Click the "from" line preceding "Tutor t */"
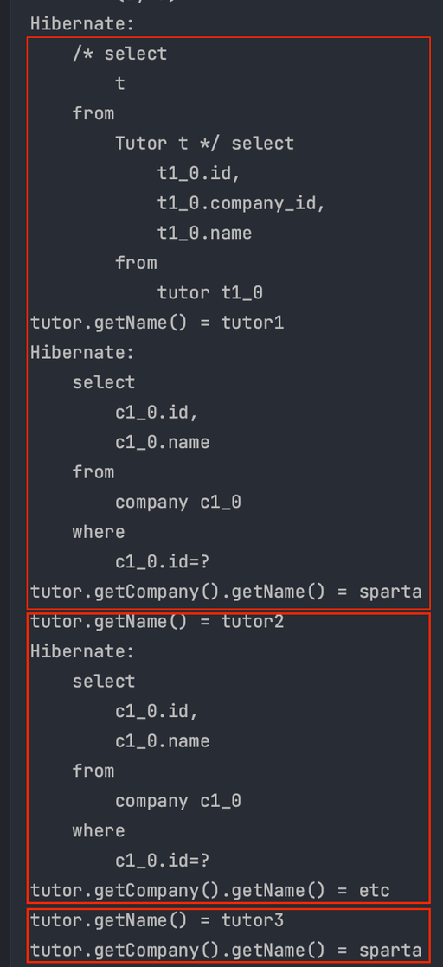The image size is (443, 967). coord(93,113)
